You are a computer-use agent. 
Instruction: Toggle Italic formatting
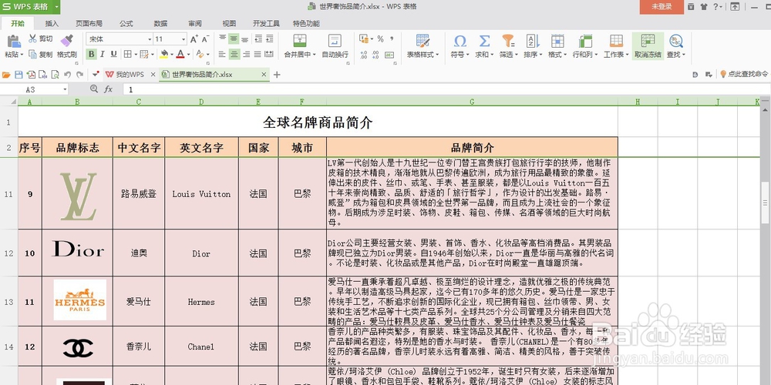click(x=103, y=54)
